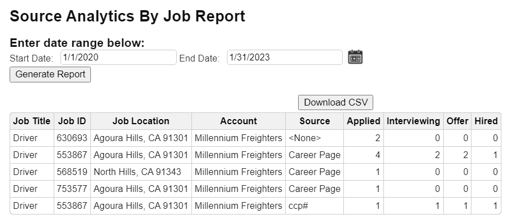Select the Source column header

coord(315,121)
